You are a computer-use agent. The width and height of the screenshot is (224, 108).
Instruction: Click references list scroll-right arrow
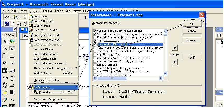pyautogui.click(x=161, y=78)
